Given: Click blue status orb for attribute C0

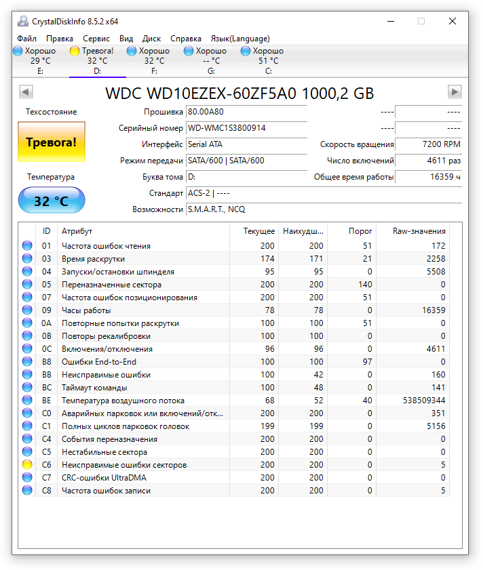Looking at the screenshot, I should point(27,413).
